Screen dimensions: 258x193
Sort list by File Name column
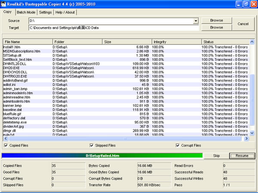pyautogui.click(x=27, y=42)
